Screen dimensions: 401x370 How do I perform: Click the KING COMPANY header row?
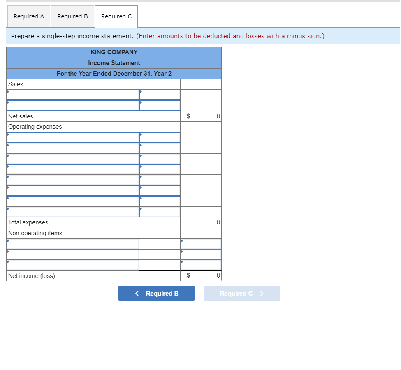coord(114,52)
